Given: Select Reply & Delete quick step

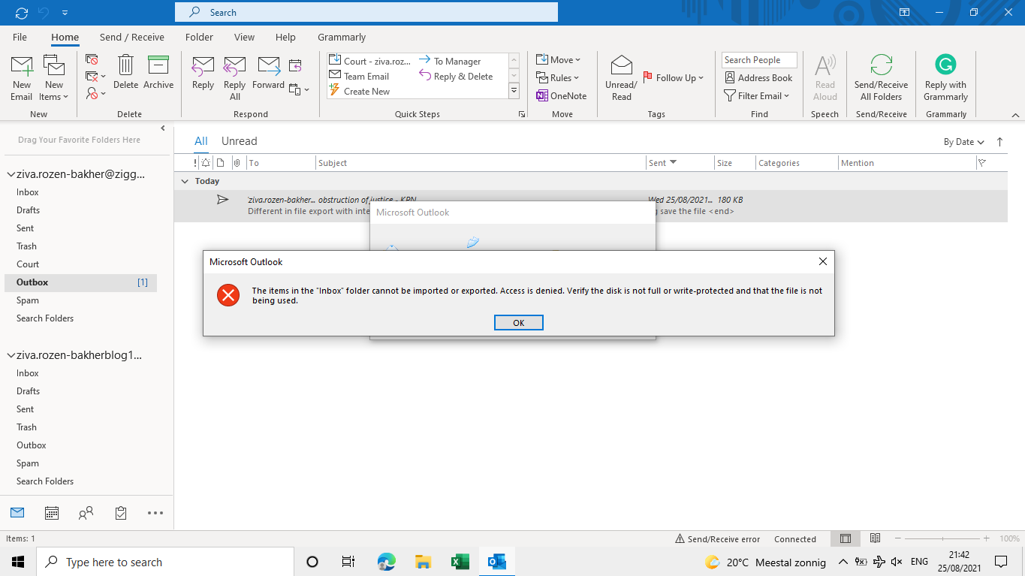Looking at the screenshot, I should click(456, 76).
